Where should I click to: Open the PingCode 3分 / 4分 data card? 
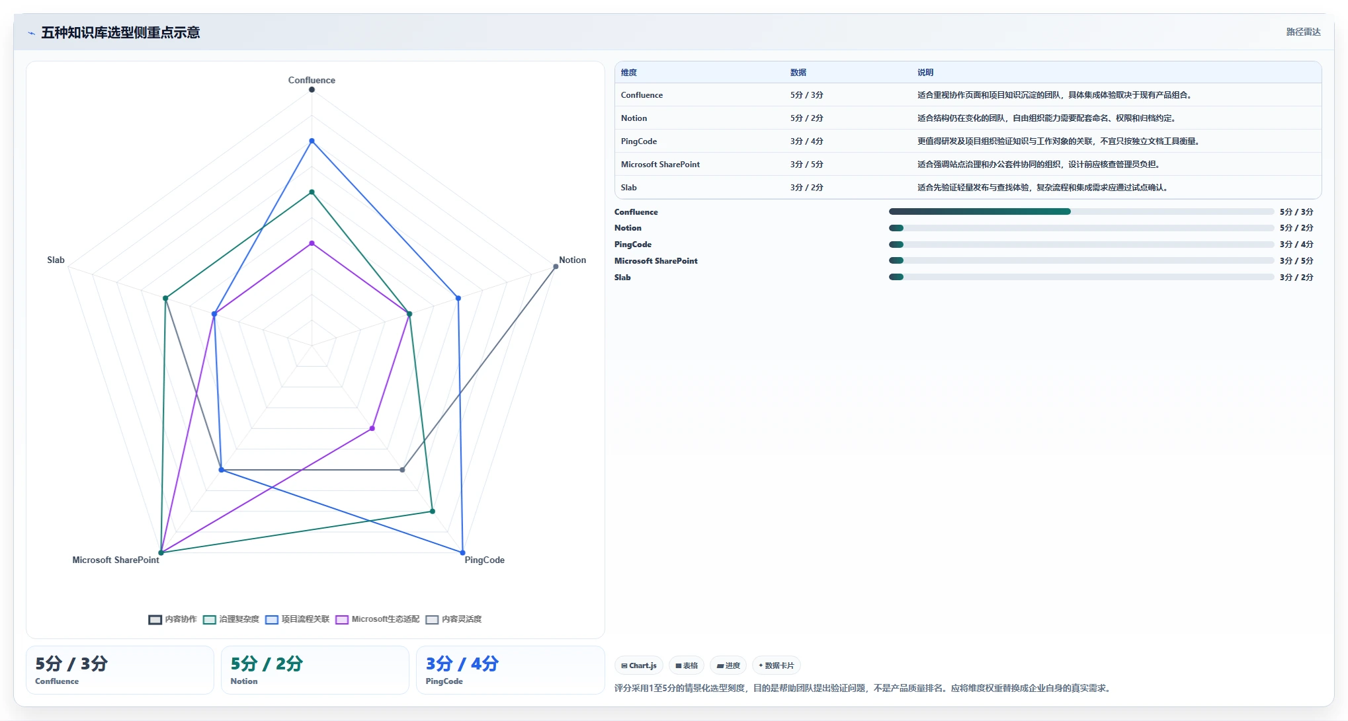click(510, 670)
